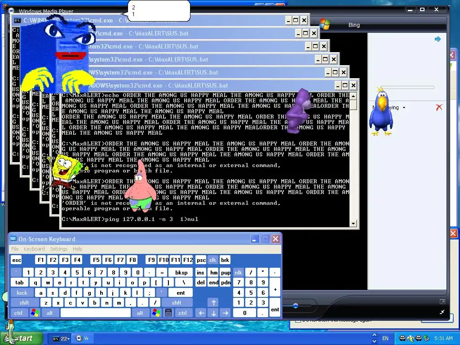Click the blue parrot agent character
This screenshot has height=345, width=460.
(381, 112)
